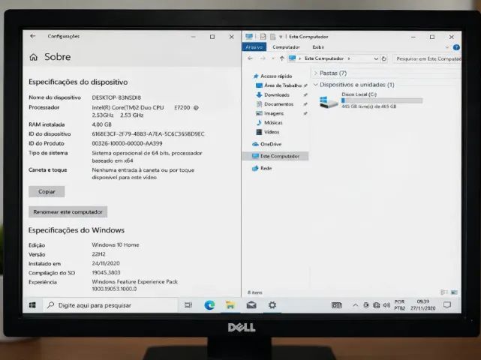Open Documentos in the sidebar

pos(278,104)
